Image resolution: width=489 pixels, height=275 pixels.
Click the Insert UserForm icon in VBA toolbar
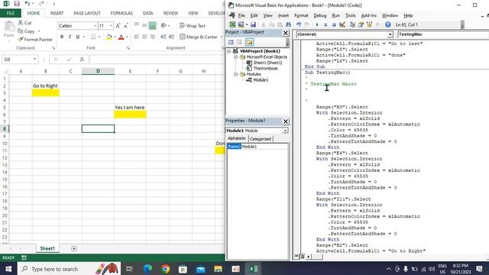(x=241, y=24)
